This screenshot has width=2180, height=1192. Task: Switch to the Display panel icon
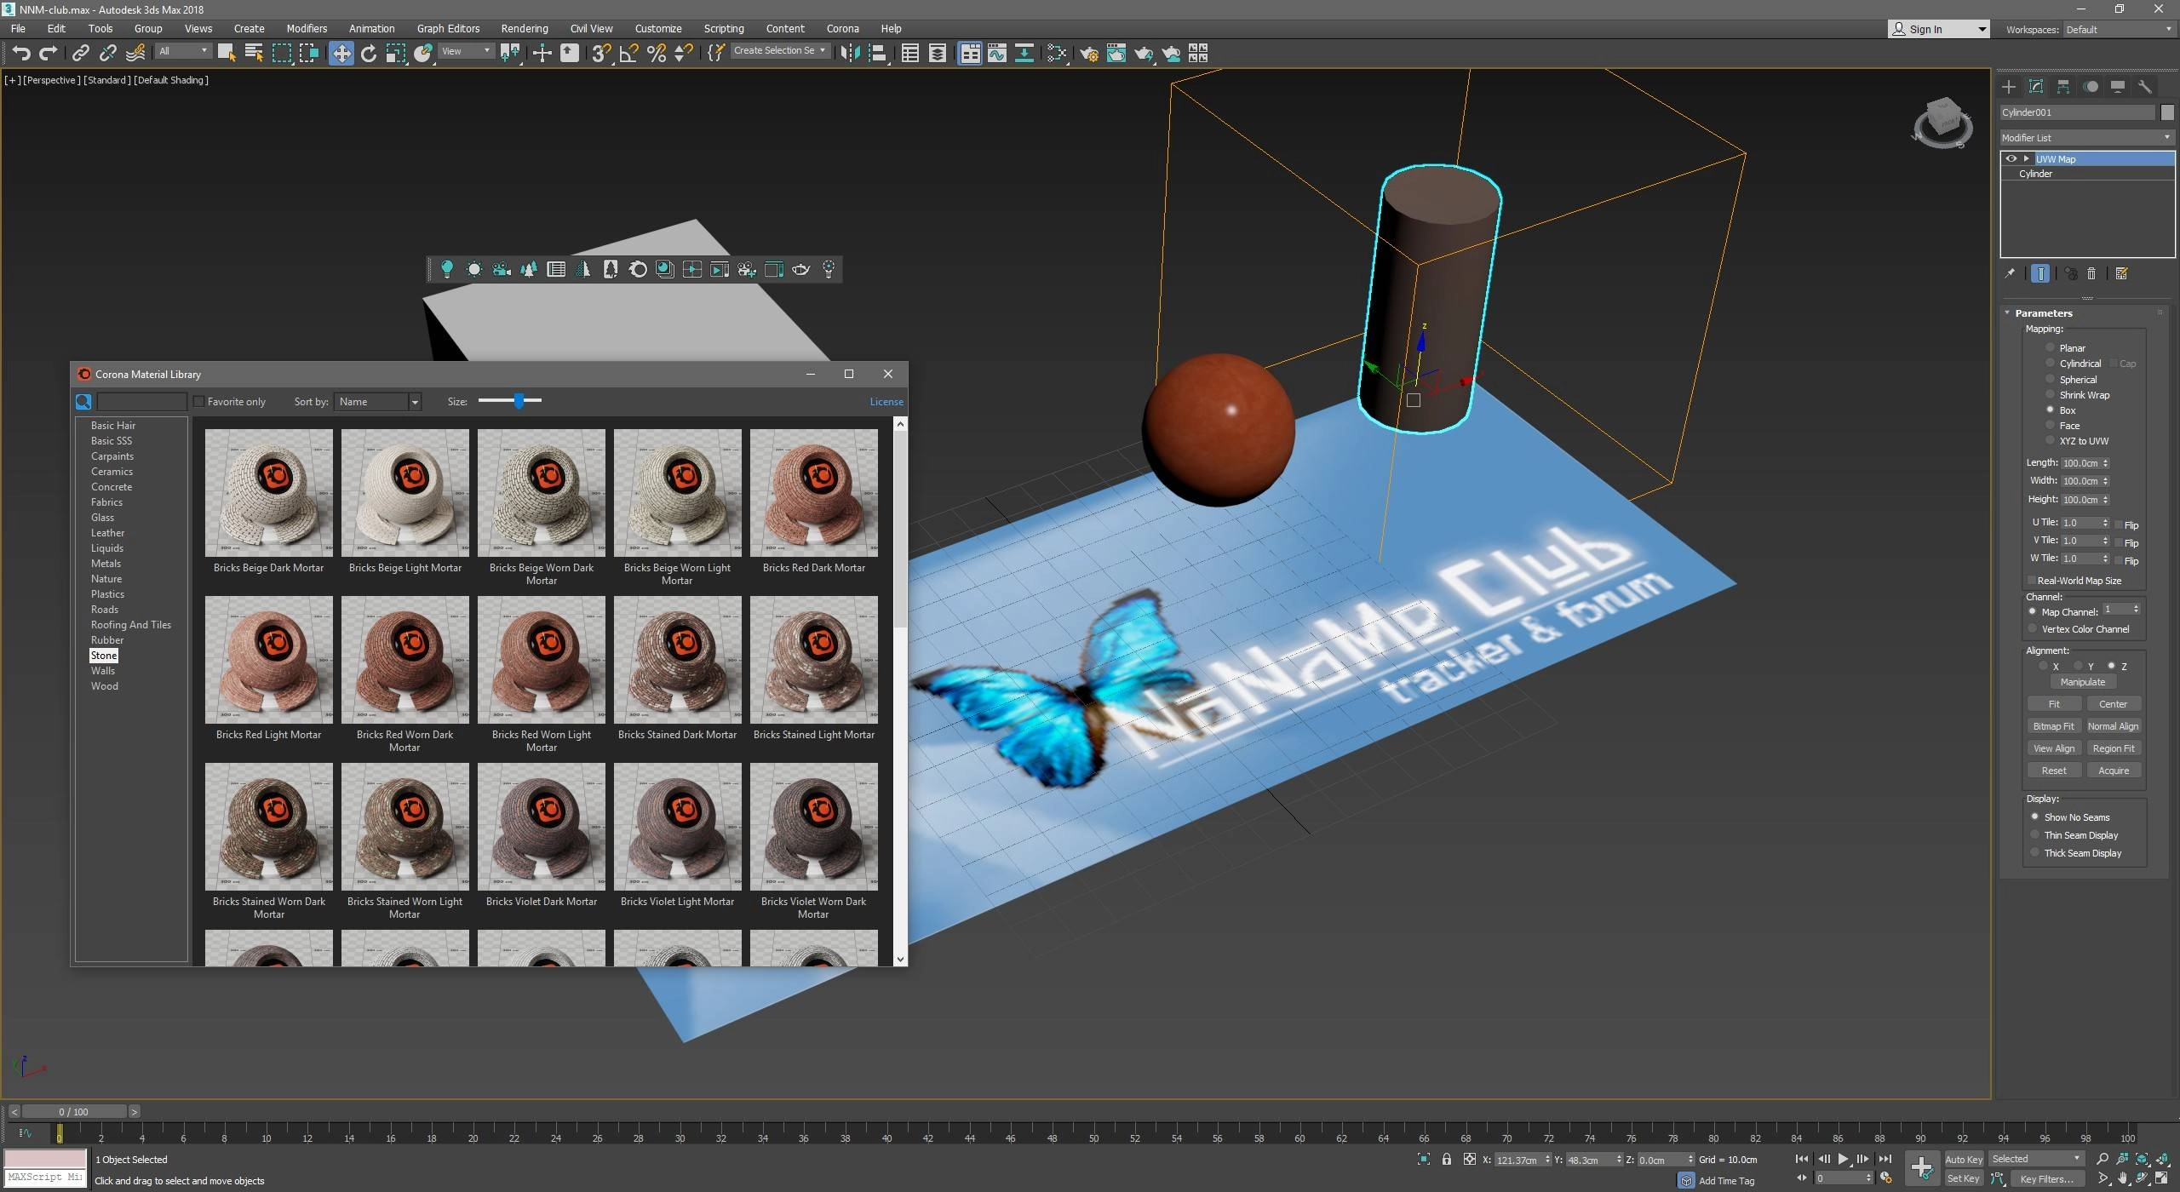[2118, 87]
